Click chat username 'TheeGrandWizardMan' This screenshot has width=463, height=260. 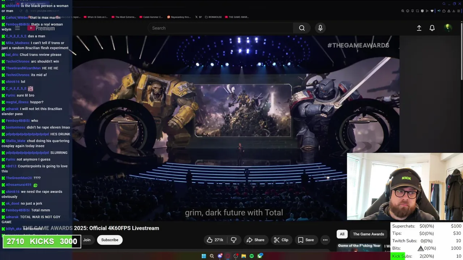(23, 68)
